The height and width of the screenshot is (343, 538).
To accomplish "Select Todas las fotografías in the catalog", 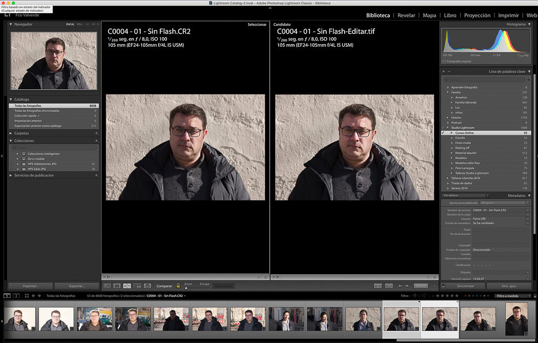I will coord(54,106).
